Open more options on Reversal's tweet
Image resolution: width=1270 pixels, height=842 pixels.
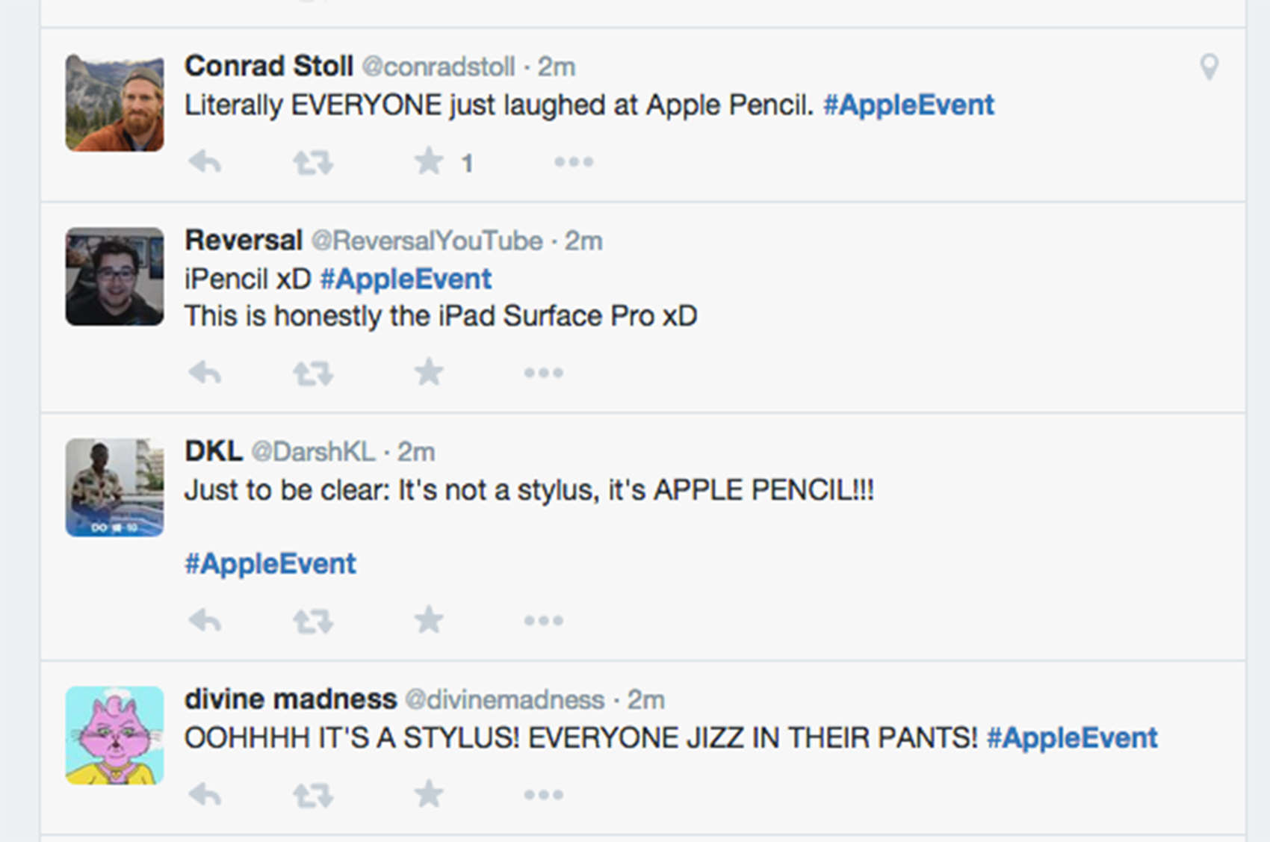(543, 372)
